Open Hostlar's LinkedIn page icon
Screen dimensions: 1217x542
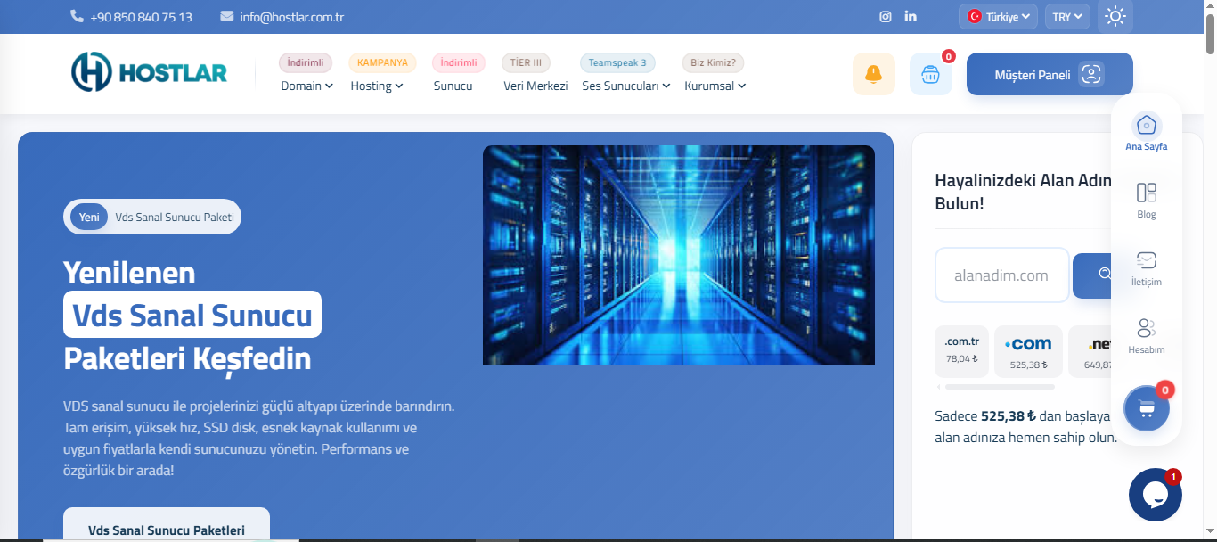click(910, 16)
